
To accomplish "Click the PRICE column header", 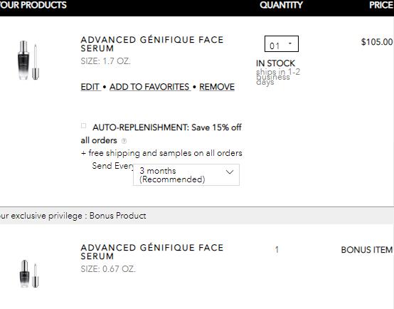I will [x=381, y=5].
